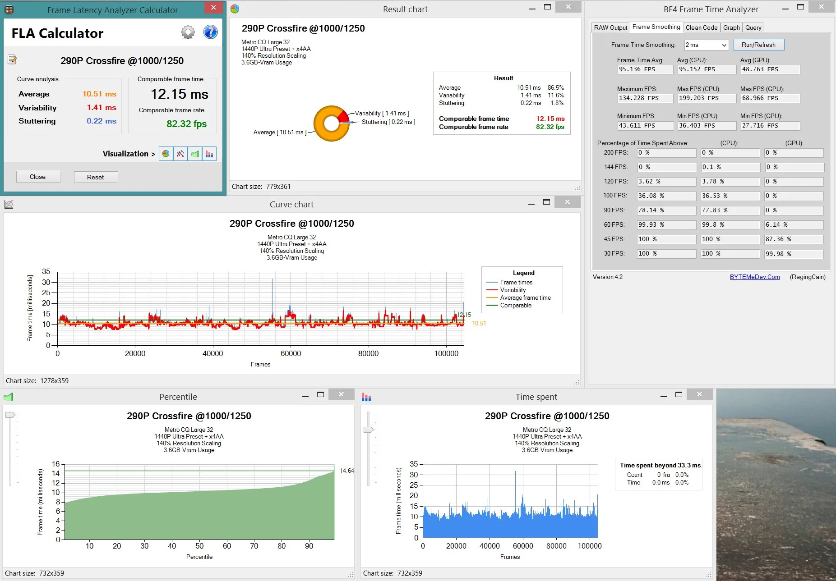Click the Frame Time Avg value field
Viewport: 836px width, 581px height.
(645, 69)
